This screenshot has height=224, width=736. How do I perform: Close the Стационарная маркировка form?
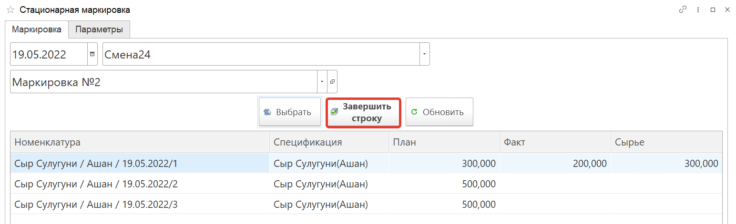coord(727,10)
